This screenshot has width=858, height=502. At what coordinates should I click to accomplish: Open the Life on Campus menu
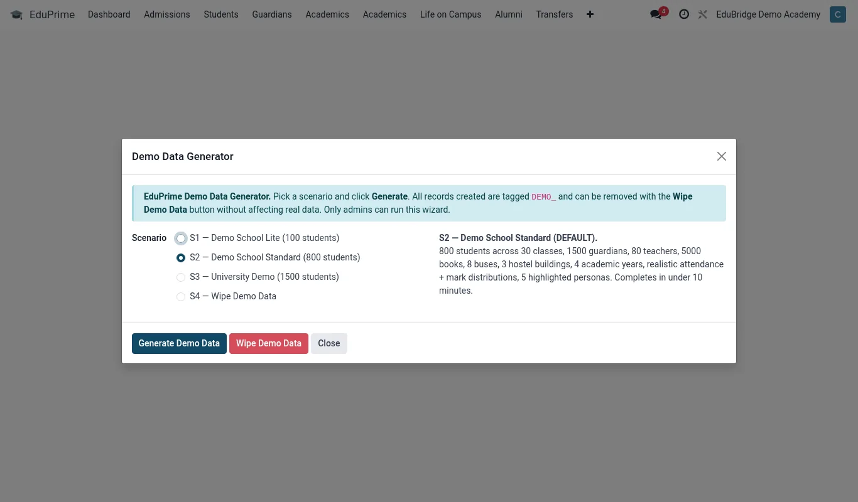(x=451, y=14)
